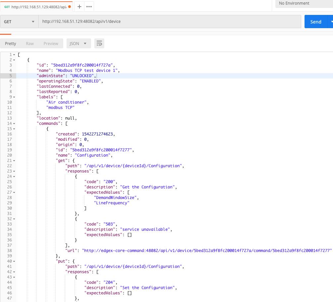
Task: Switch to the Raw response view
Action: (30, 43)
